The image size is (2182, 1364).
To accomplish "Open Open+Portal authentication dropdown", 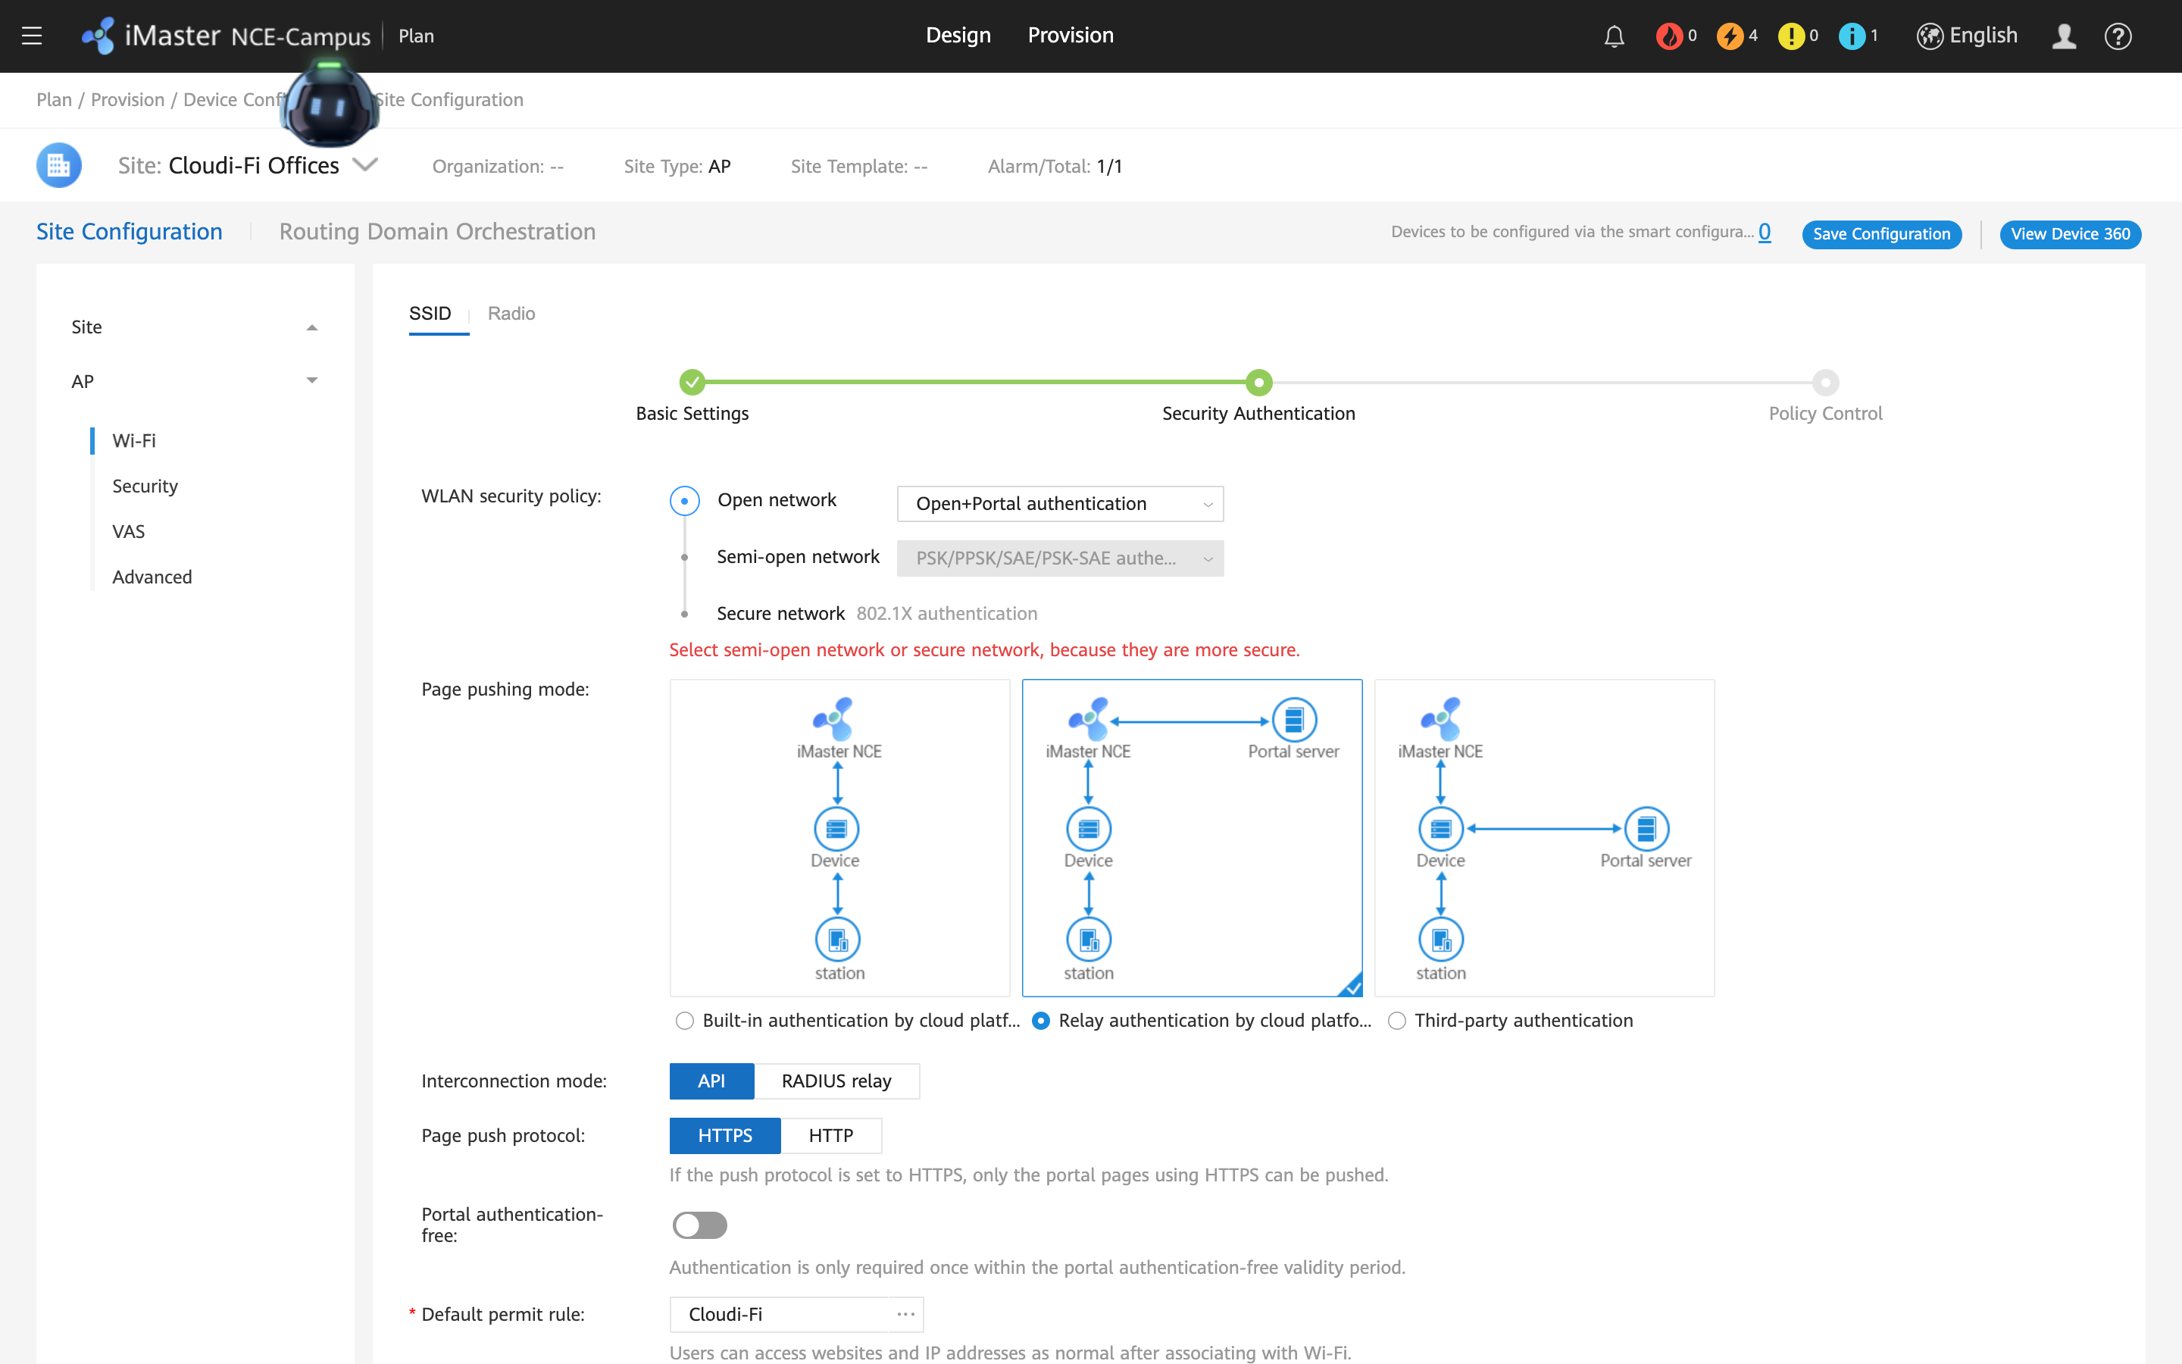I will tap(1061, 503).
